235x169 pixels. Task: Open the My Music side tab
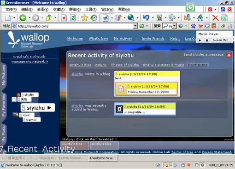4,134
